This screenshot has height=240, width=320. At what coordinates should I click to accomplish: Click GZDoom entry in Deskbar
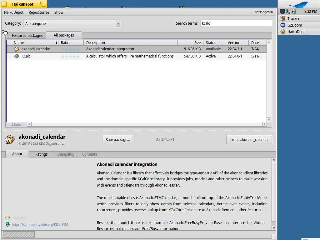299,25
